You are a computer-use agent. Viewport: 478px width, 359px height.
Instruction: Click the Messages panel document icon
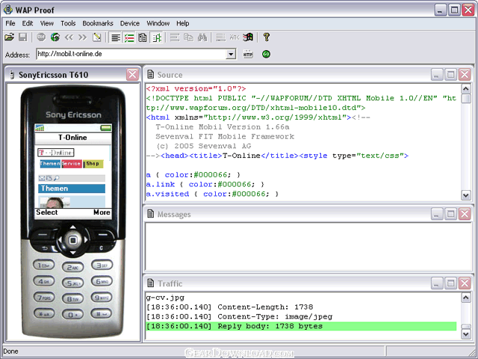point(150,214)
